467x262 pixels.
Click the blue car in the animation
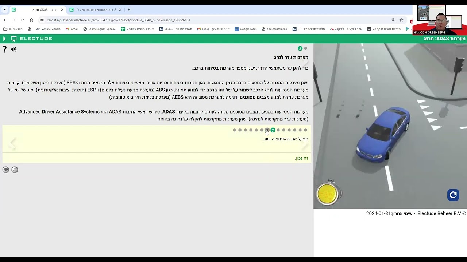(x=382, y=135)
